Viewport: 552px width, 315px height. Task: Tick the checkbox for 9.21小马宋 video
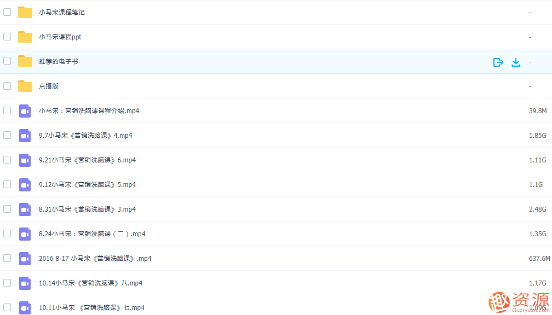[7, 160]
